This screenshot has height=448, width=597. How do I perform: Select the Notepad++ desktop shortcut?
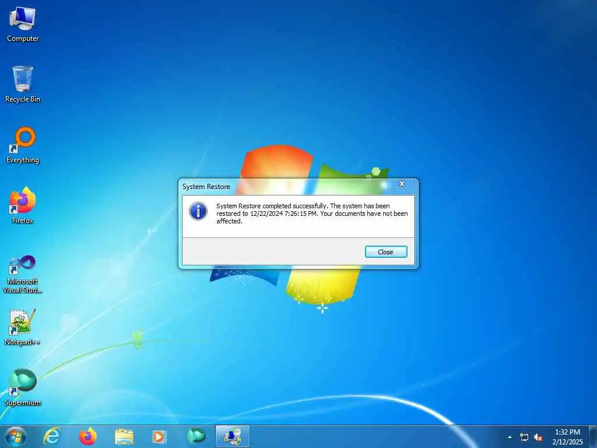click(x=23, y=327)
